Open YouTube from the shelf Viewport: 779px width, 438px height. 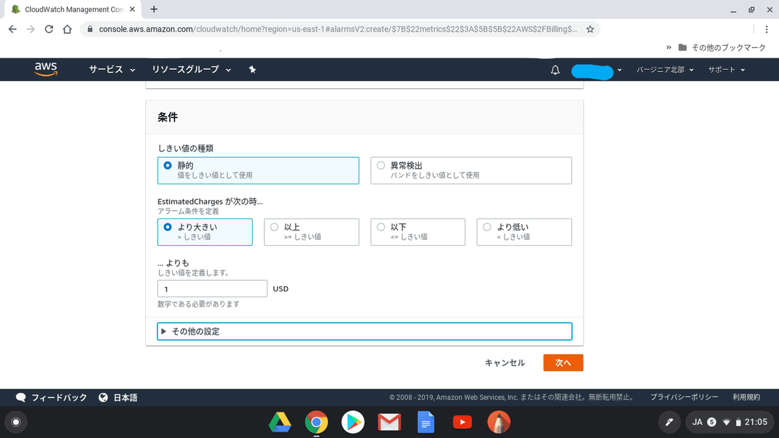(x=462, y=422)
